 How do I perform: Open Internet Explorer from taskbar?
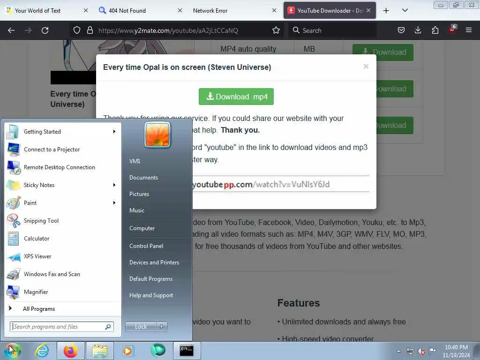click(x=42, y=351)
